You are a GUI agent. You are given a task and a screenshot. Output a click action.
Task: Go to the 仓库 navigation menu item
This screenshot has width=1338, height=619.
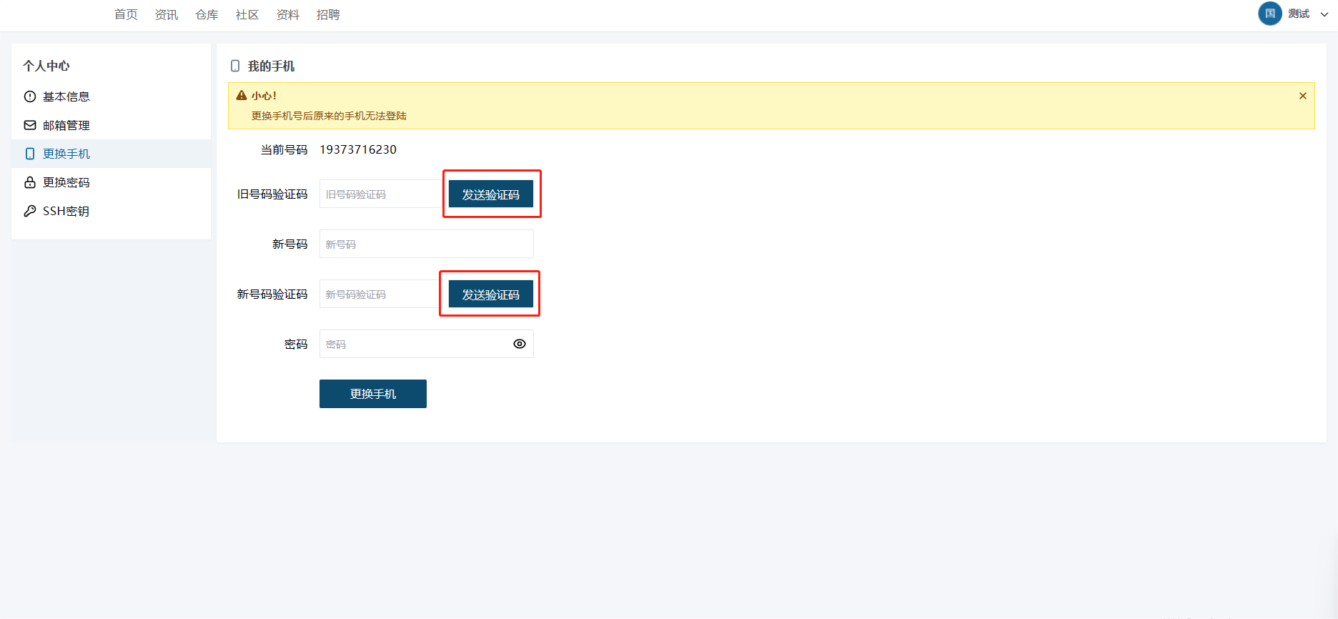click(207, 15)
